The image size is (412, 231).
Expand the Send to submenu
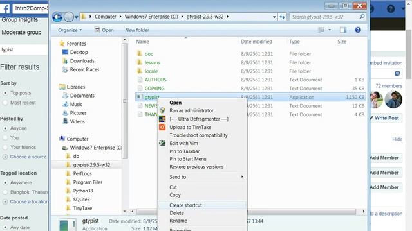202,177
